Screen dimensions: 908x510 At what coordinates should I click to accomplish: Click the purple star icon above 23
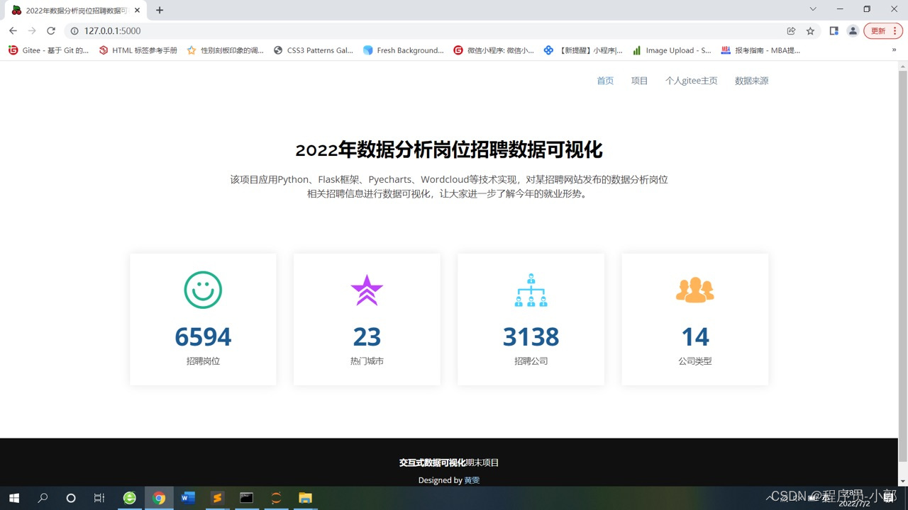(367, 290)
